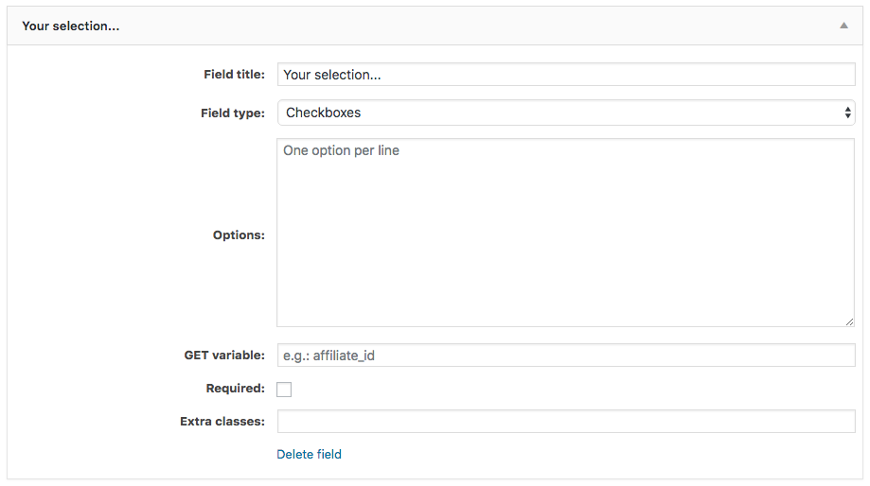
Task: Click the Options label
Action: pyautogui.click(x=239, y=235)
